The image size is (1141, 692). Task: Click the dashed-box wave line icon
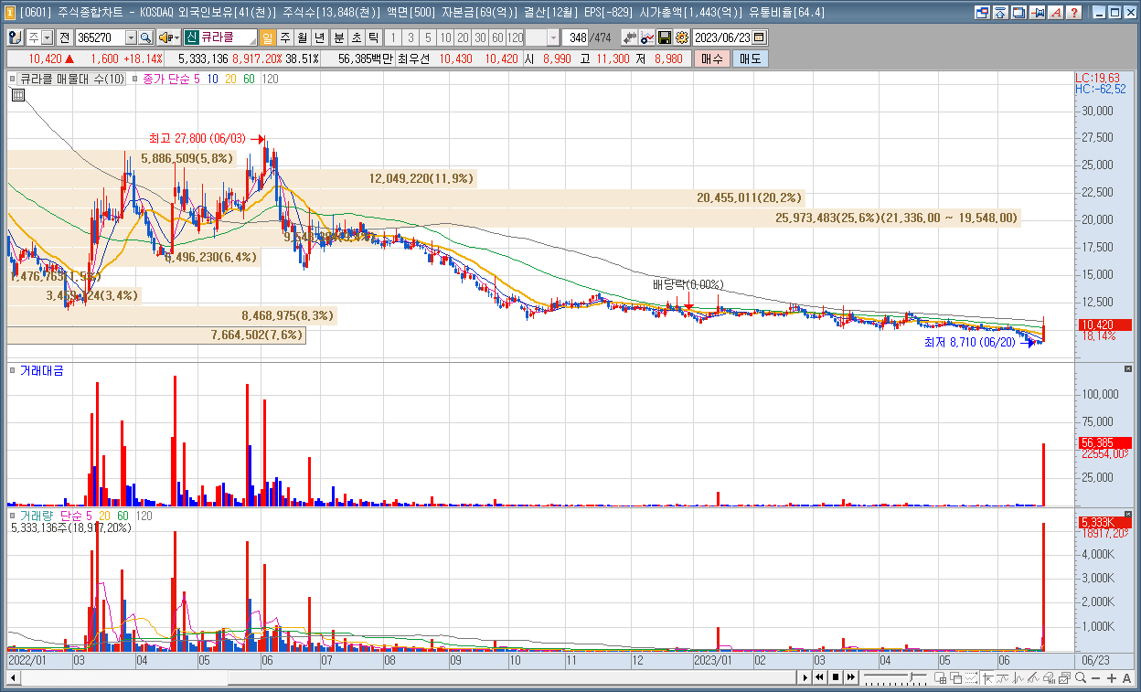(x=972, y=677)
